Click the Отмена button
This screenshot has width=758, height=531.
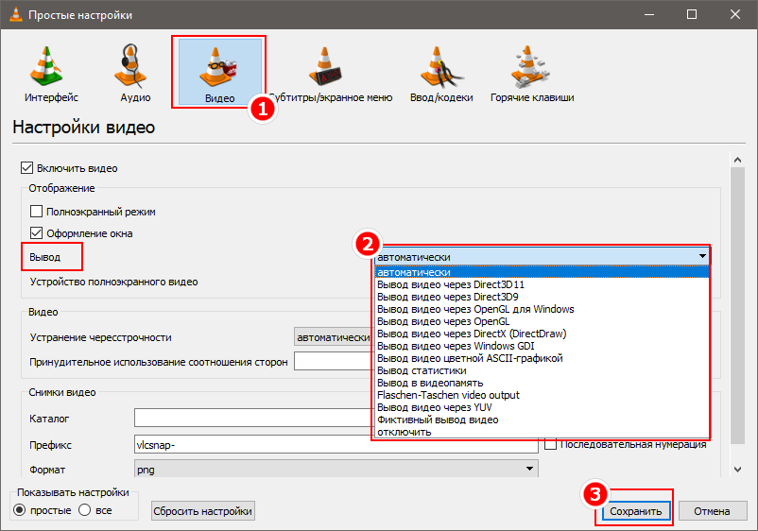pyautogui.click(x=712, y=511)
